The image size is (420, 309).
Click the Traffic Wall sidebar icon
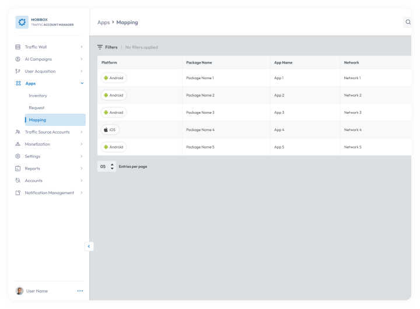pos(17,47)
